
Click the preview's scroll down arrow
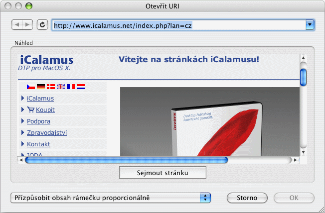tap(303, 152)
